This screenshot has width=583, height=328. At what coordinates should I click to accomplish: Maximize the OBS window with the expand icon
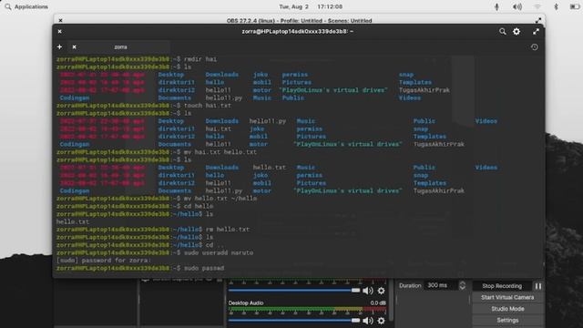[x=538, y=20]
